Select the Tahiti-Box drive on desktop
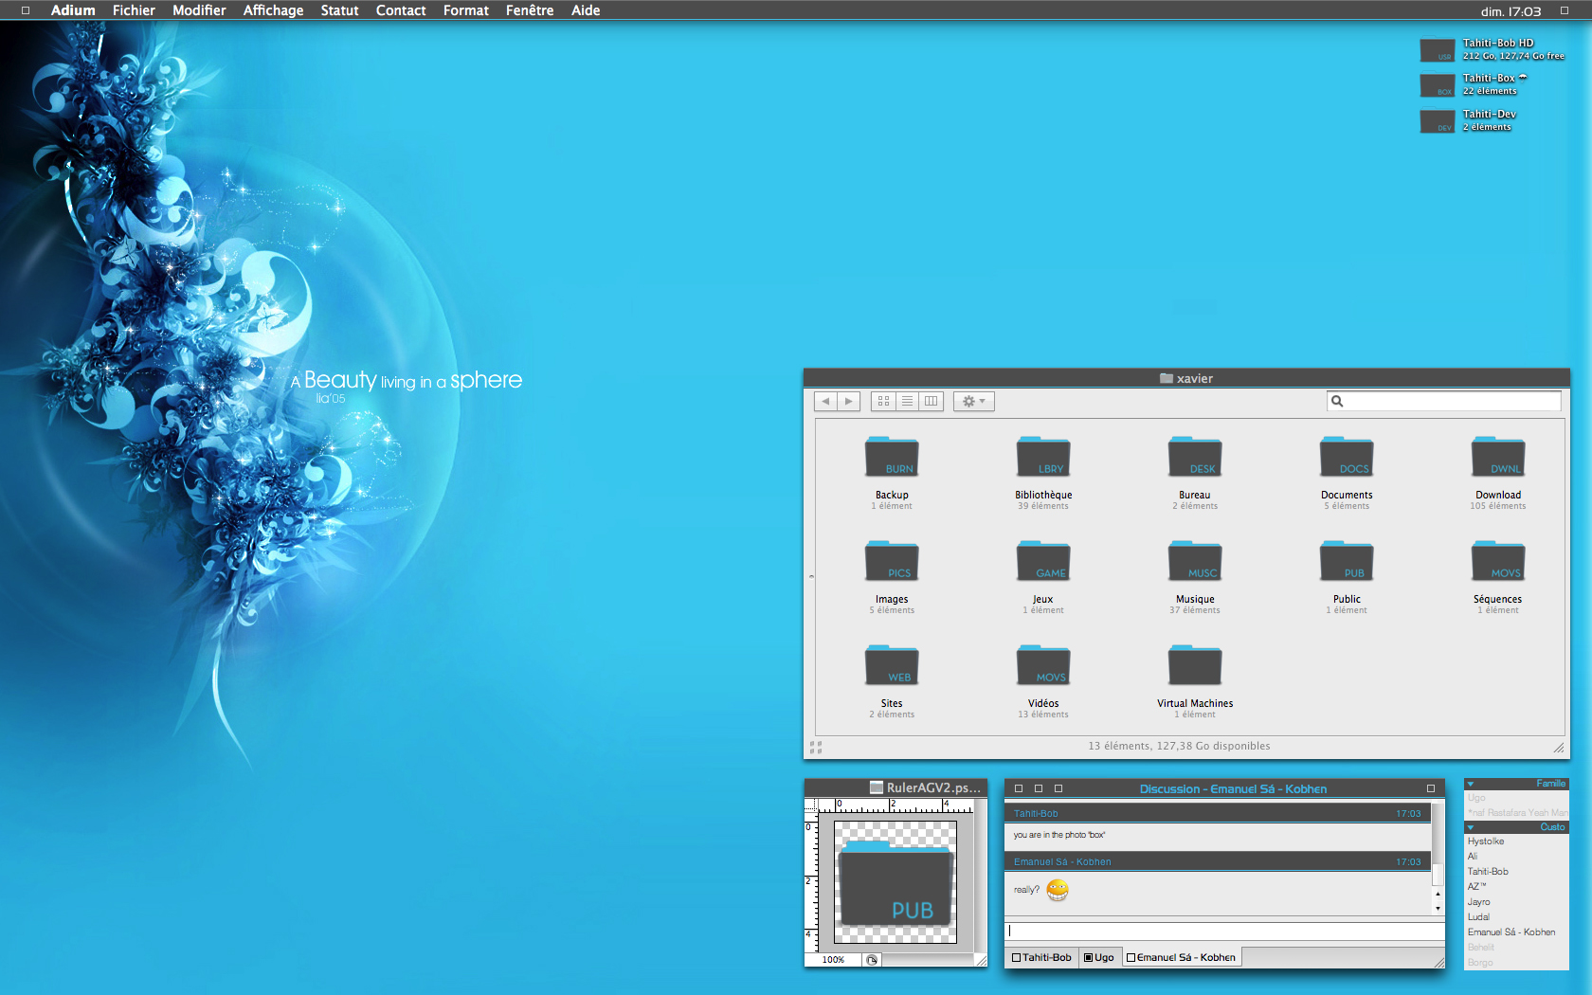1592x995 pixels. coord(1438,85)
